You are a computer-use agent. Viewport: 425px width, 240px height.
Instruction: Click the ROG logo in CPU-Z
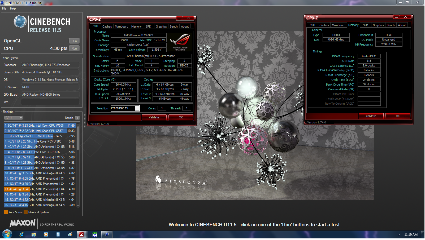click(x=180, y=42)
